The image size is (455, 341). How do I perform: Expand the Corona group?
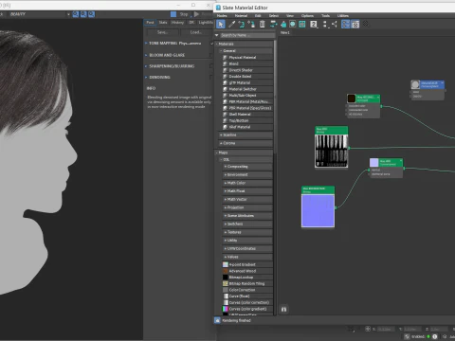pos(246,143)
